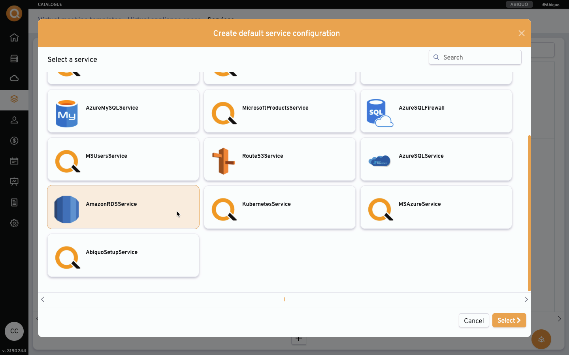This screenshot has height=355, width=569.
Task: Click the @Abiquo user label
Action: tap(551, 5)
